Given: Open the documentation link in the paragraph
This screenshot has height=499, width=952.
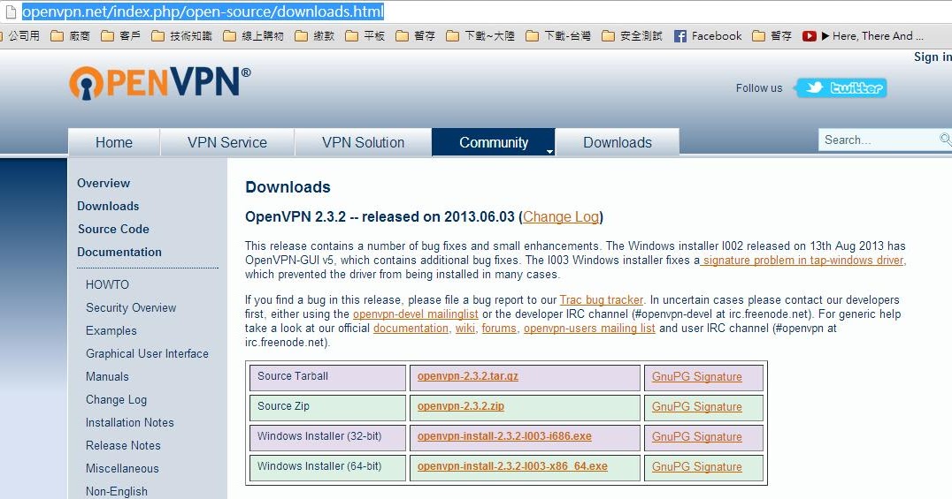Looking at the screenshot, I should click(x=411, y=328).
